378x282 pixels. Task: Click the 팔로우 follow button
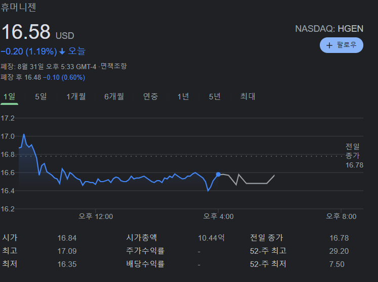coord(342,45)
